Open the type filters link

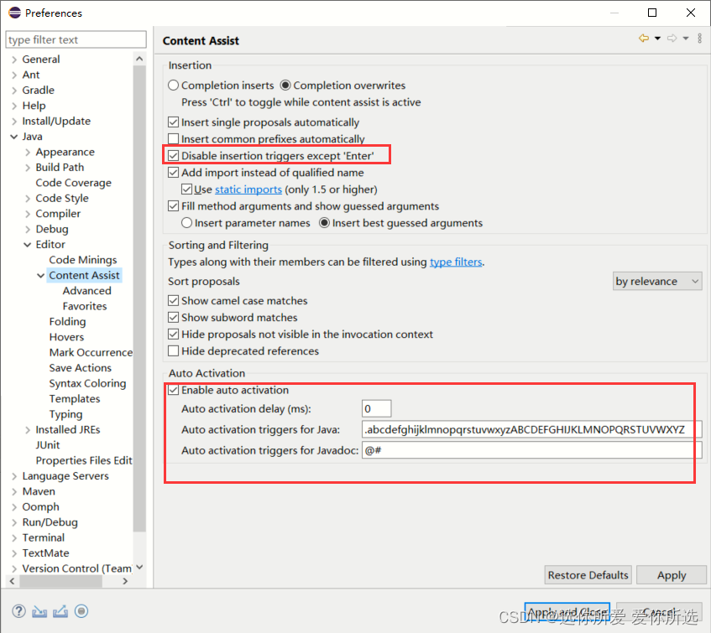(456, 262)
